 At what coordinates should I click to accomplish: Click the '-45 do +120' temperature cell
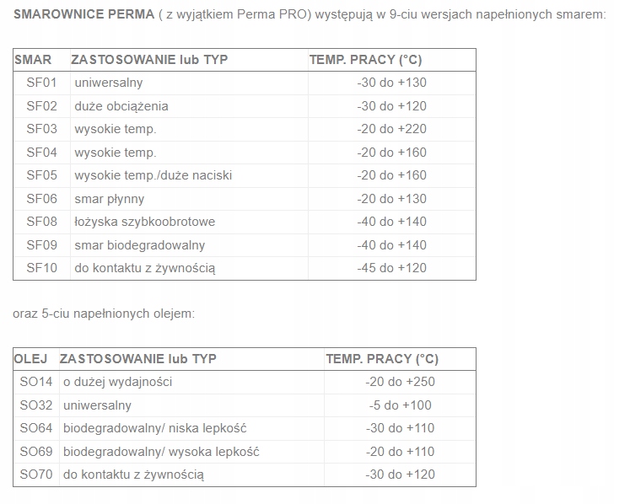(x=391, y=268)
